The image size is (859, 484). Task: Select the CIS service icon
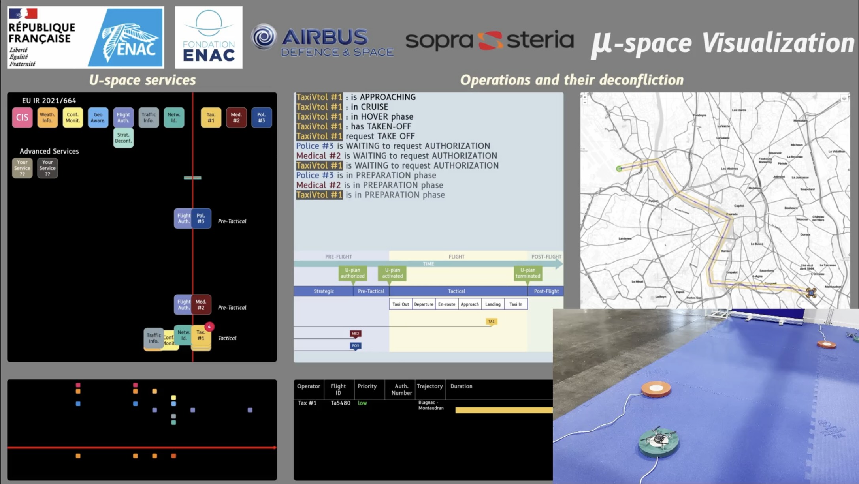(22, 117)
